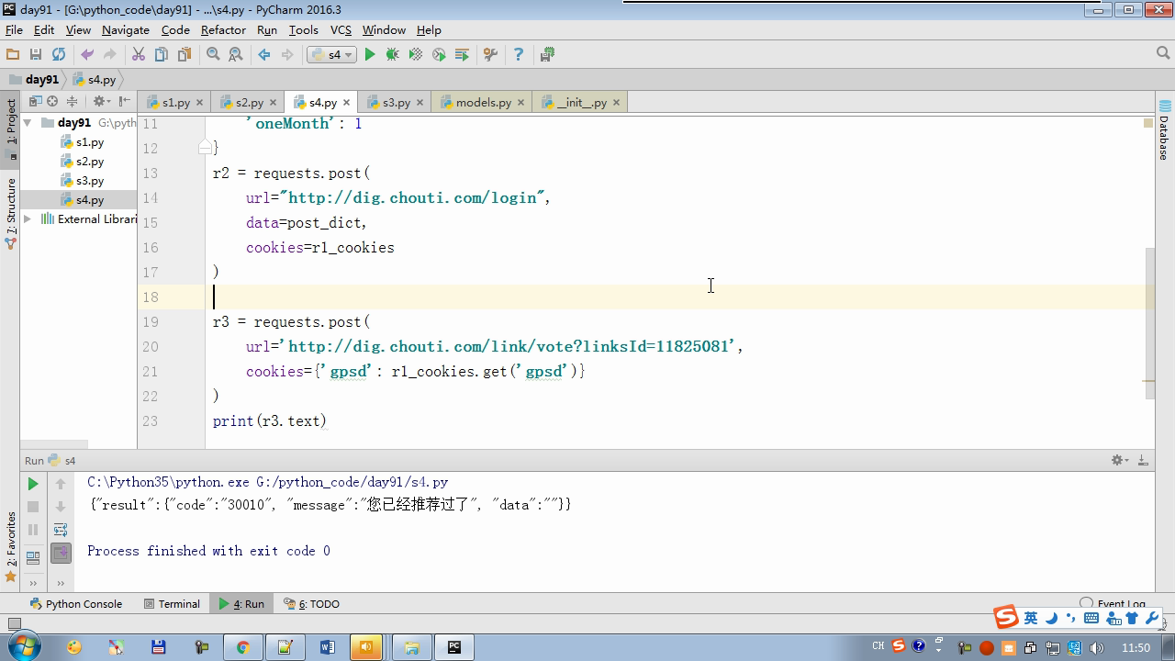Click the Cut scissors icon in toolbar
This screenshot has height=661, width=1175.
point(139,55)
